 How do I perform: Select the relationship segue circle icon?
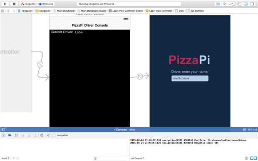coord(40,64)
